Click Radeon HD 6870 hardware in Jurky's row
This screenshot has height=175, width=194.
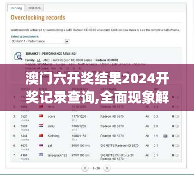(112, 126)
